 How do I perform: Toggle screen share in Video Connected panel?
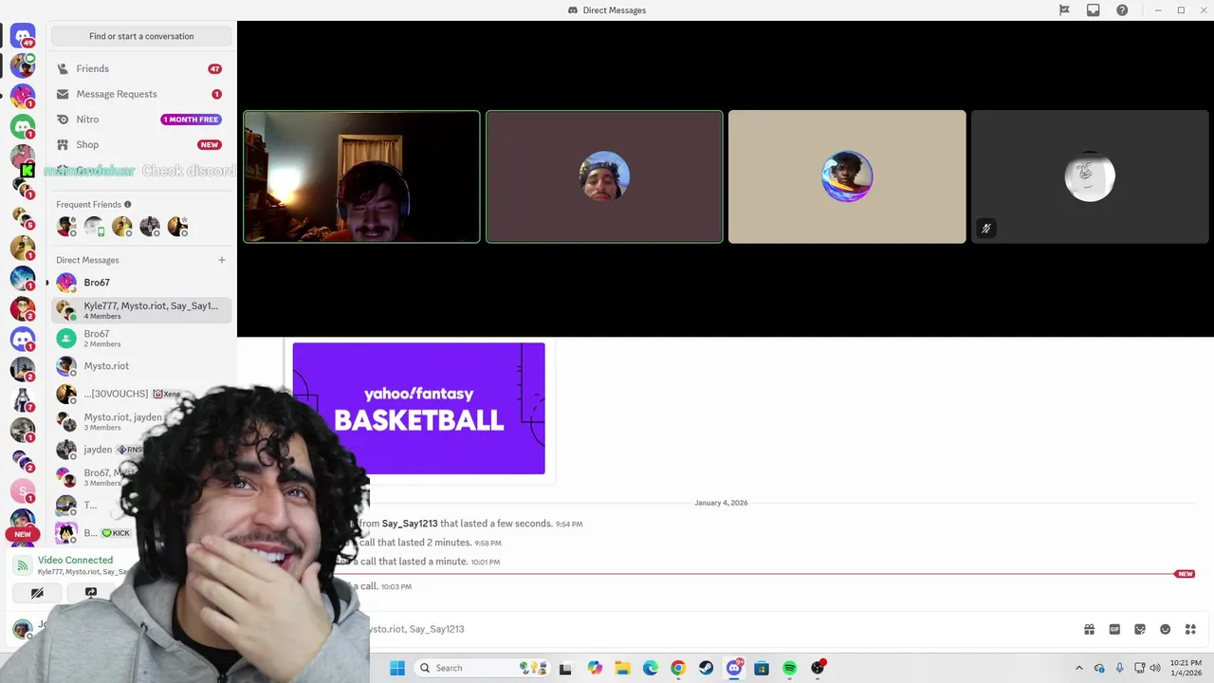[91, 593]
